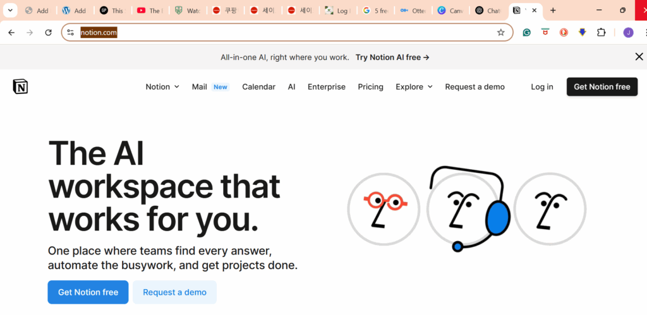
Task: Go back with the browser back arrow
Action: pos(11,33)
